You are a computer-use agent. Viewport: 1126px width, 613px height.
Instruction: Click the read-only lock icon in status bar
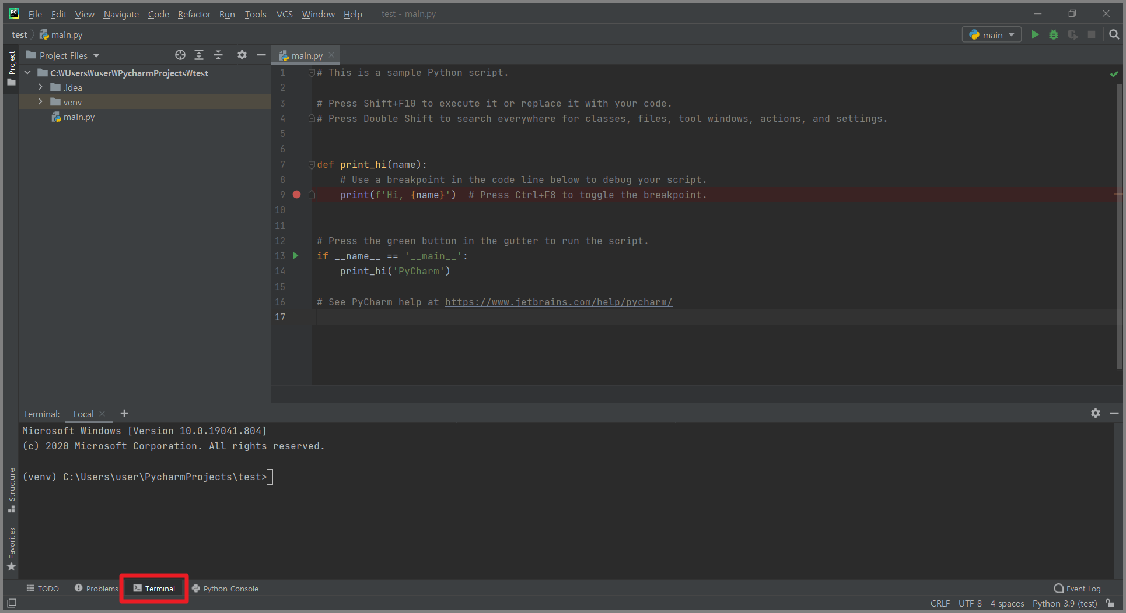[1110, 603]
